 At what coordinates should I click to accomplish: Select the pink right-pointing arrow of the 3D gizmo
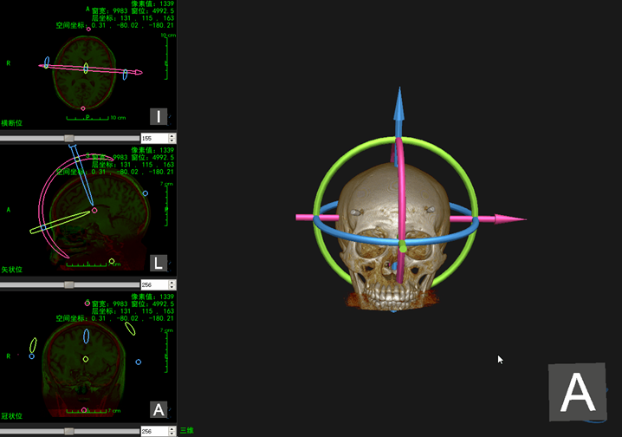coord(509,218)
